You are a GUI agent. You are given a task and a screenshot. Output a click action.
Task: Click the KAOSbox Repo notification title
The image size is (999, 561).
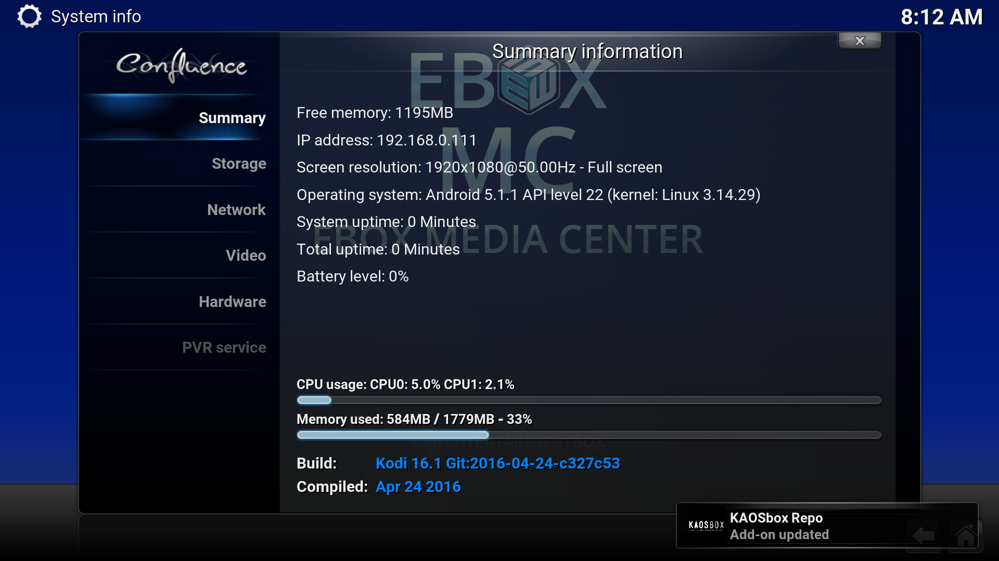click(x=776, y=518)
